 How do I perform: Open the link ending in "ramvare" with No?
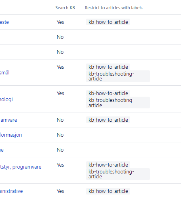(8, 120)
